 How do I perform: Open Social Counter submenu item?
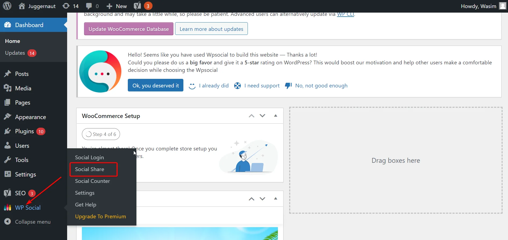(92, 181)
